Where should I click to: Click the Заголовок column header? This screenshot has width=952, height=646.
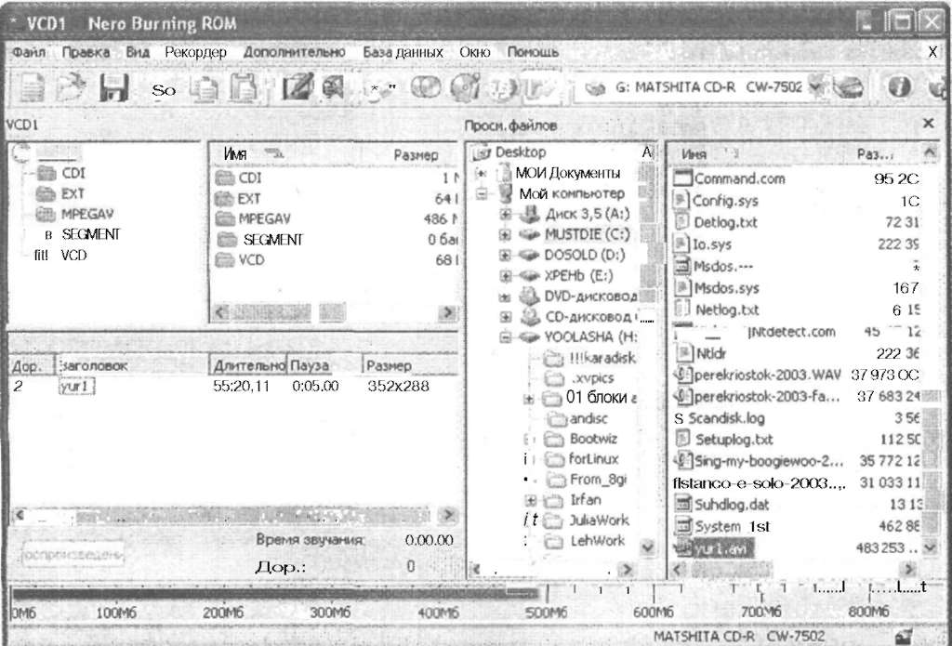tap(132, 365)
